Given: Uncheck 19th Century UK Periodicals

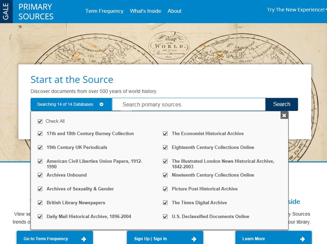Looking at the screenshot, I should tap(40, 148).
